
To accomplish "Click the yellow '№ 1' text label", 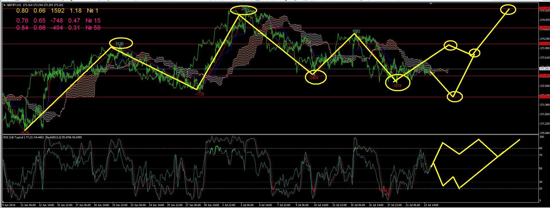I will (92, 11).
